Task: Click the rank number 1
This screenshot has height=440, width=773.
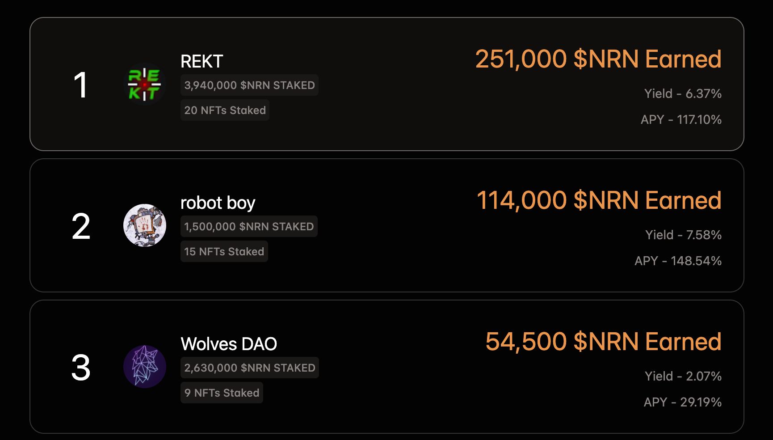Action: tap(80, 85)
